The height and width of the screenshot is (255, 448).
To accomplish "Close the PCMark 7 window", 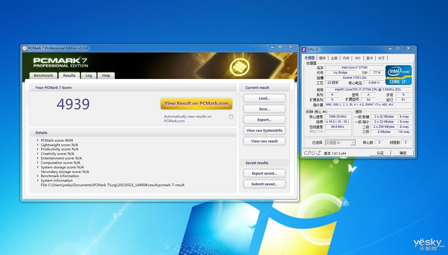I will tap(291, 47).
